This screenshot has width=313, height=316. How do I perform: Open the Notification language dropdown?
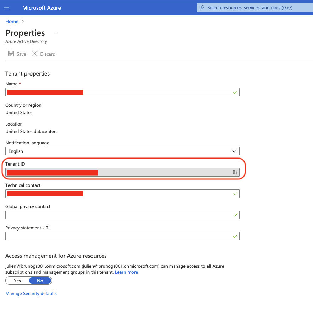122,151
